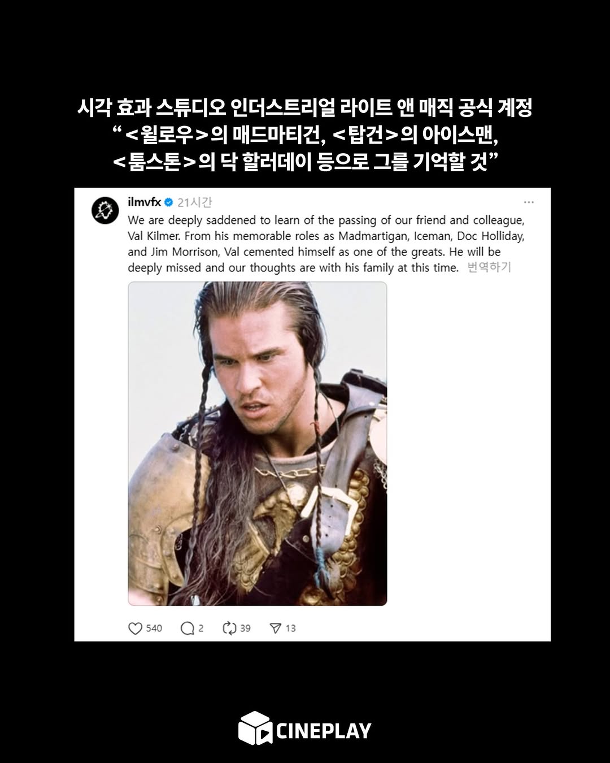Click the CINEPLAY cube logo icon
This screenshot has height=763, width=610.
point(255,728)
